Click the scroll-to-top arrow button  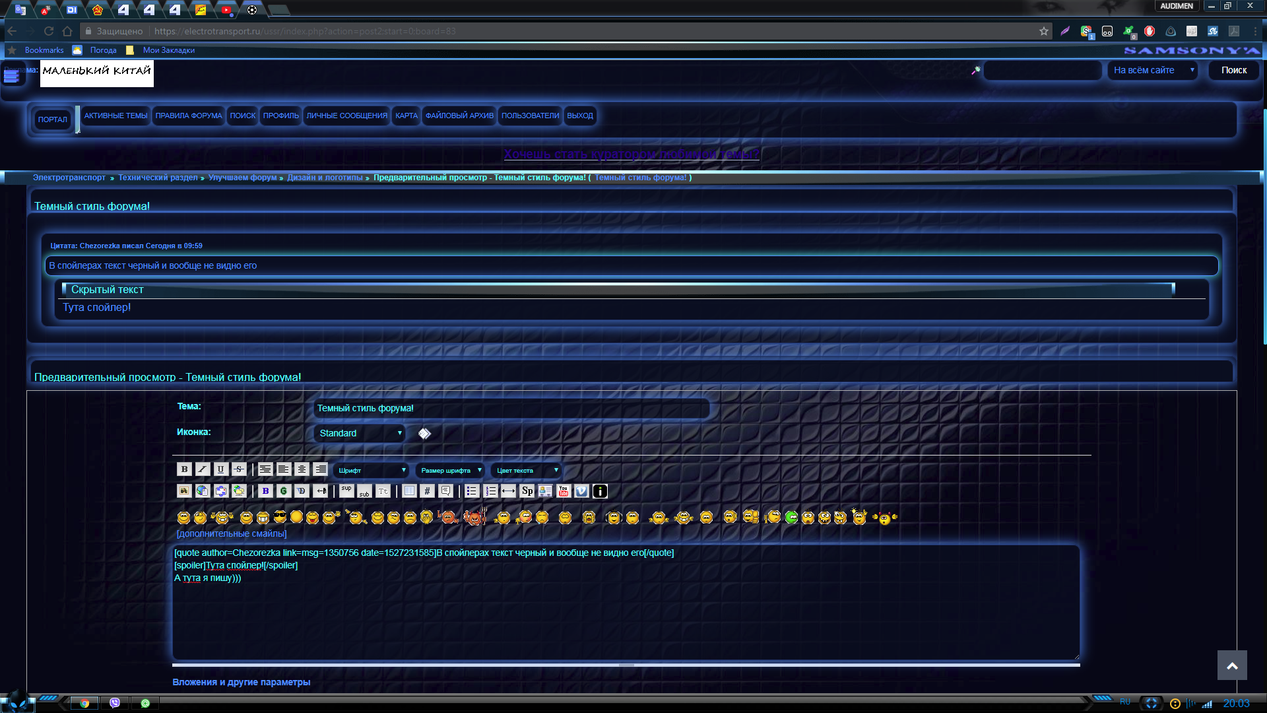tap(1231, 665)
